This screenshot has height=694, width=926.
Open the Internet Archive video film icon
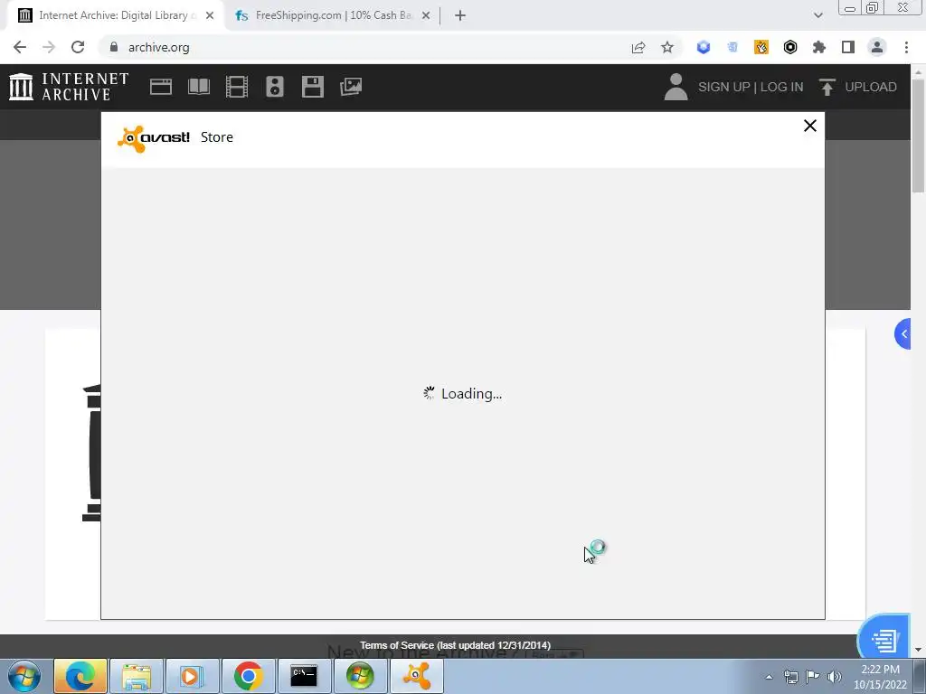coord(237,87)
